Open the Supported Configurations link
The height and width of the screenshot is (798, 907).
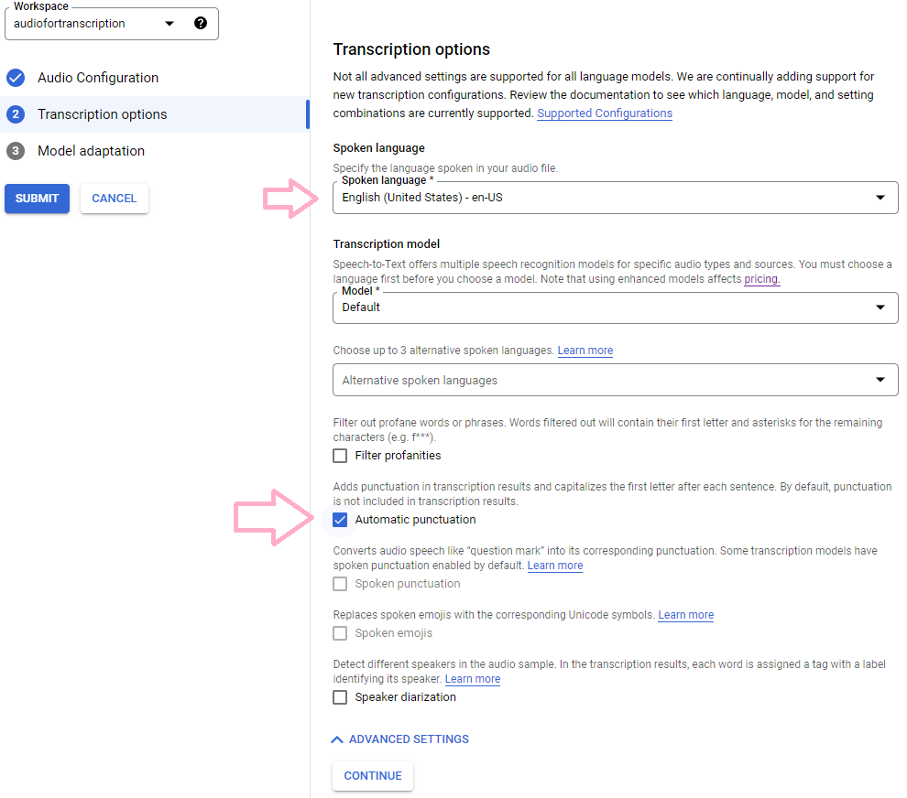[x=605, y=113]
